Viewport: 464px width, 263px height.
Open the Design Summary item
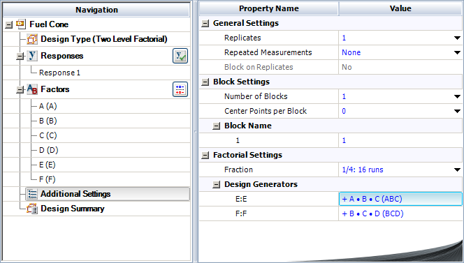(73, 209)
